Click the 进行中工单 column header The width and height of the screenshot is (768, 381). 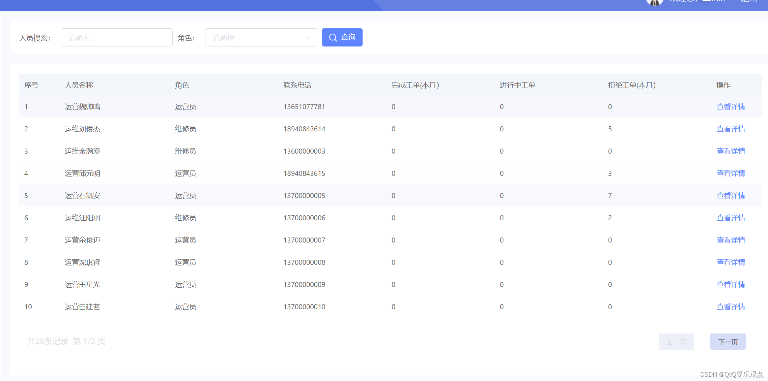517,85
